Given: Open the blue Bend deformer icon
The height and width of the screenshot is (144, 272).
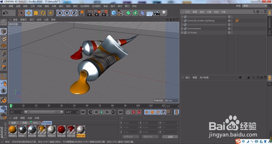Looking at the screenshot, I should pyautogui.click(x=143, y=13).
